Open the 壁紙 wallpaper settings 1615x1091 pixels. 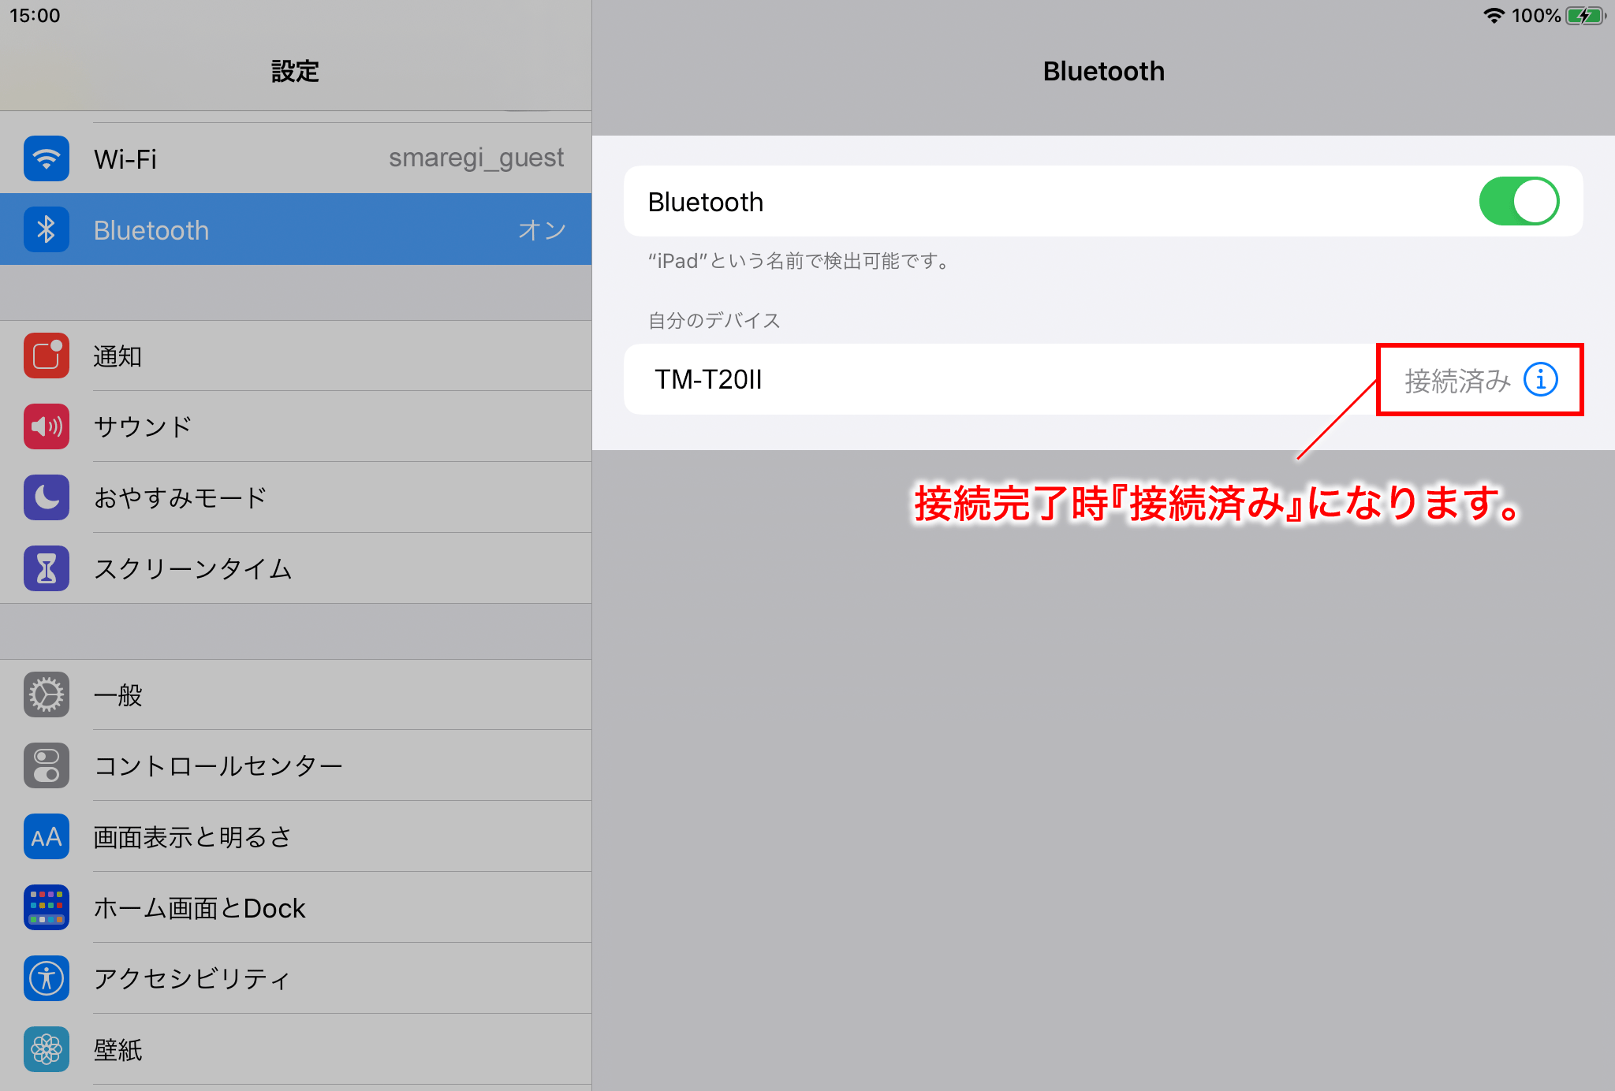point(118,1049)
